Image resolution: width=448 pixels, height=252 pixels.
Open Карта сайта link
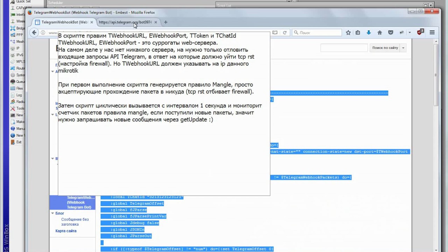tap(66, 231)
